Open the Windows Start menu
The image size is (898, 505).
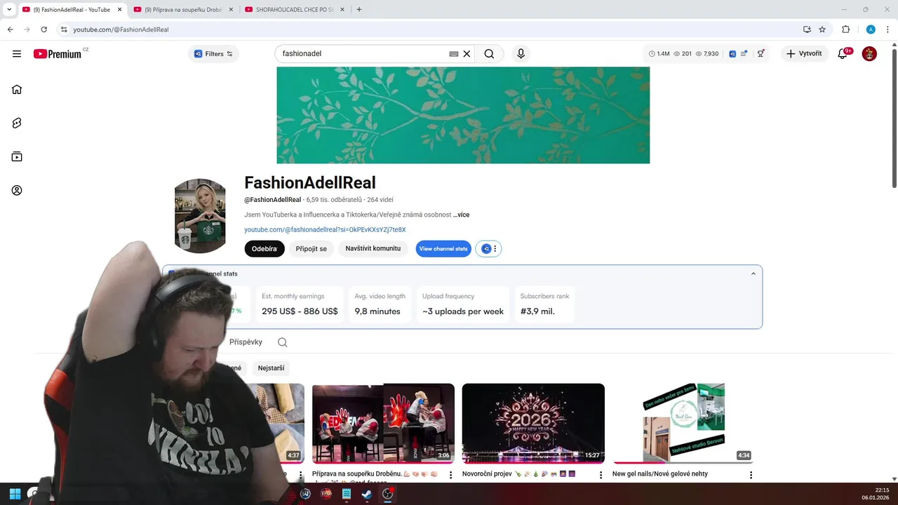point(15,494)
